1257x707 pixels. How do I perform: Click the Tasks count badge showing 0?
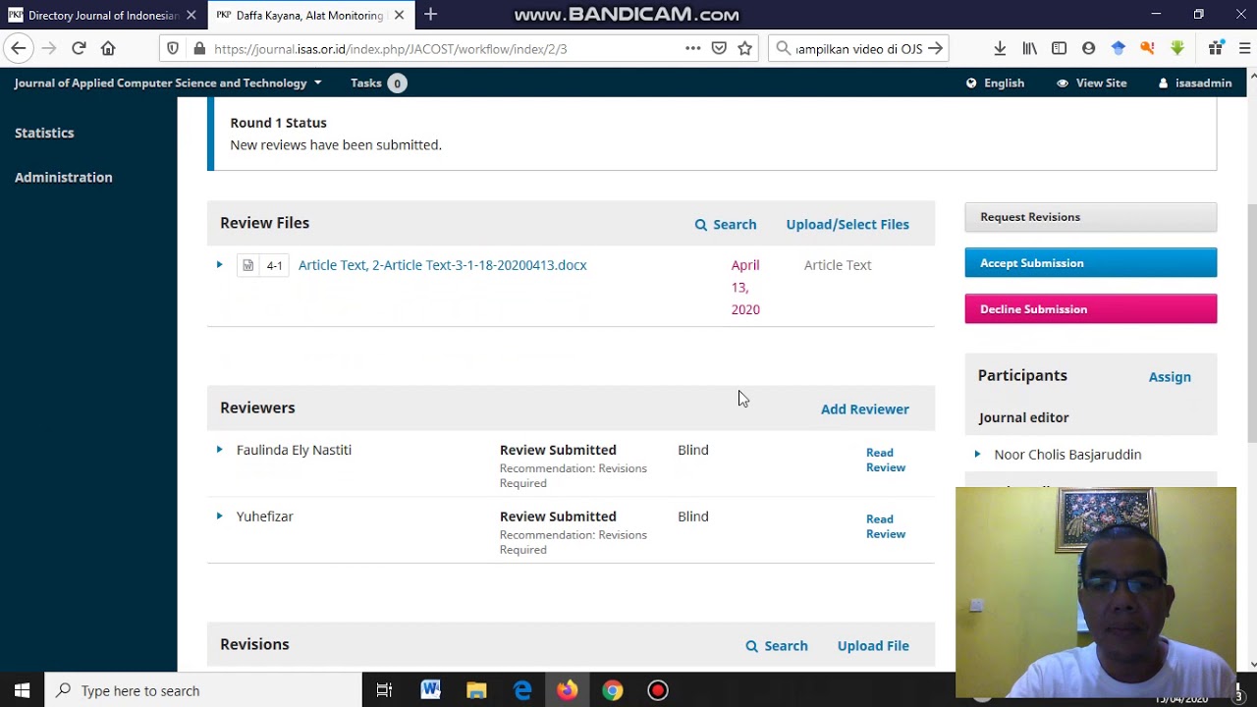[x=397, y=83]
